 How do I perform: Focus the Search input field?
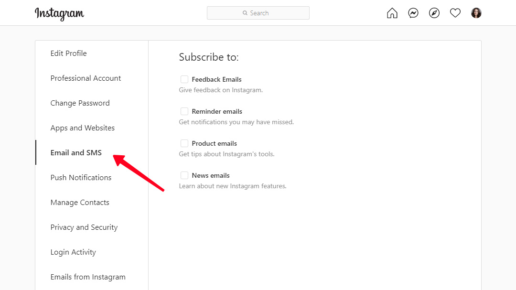click(x=258, y=13)
